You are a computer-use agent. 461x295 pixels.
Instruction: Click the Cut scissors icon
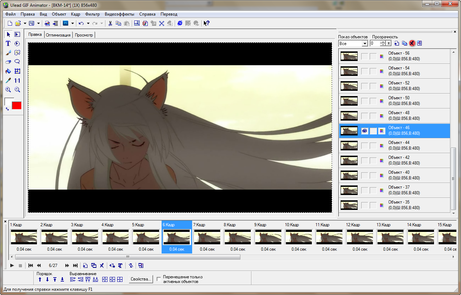point(110,23)
